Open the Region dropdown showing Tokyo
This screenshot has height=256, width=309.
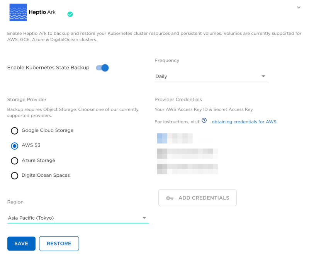pyautogui.click(x=78, y=218)
